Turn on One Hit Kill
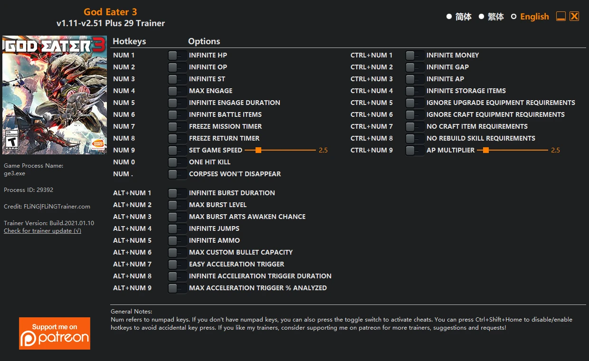Screen dimensions: 589x361 click(x=177, y=162)
